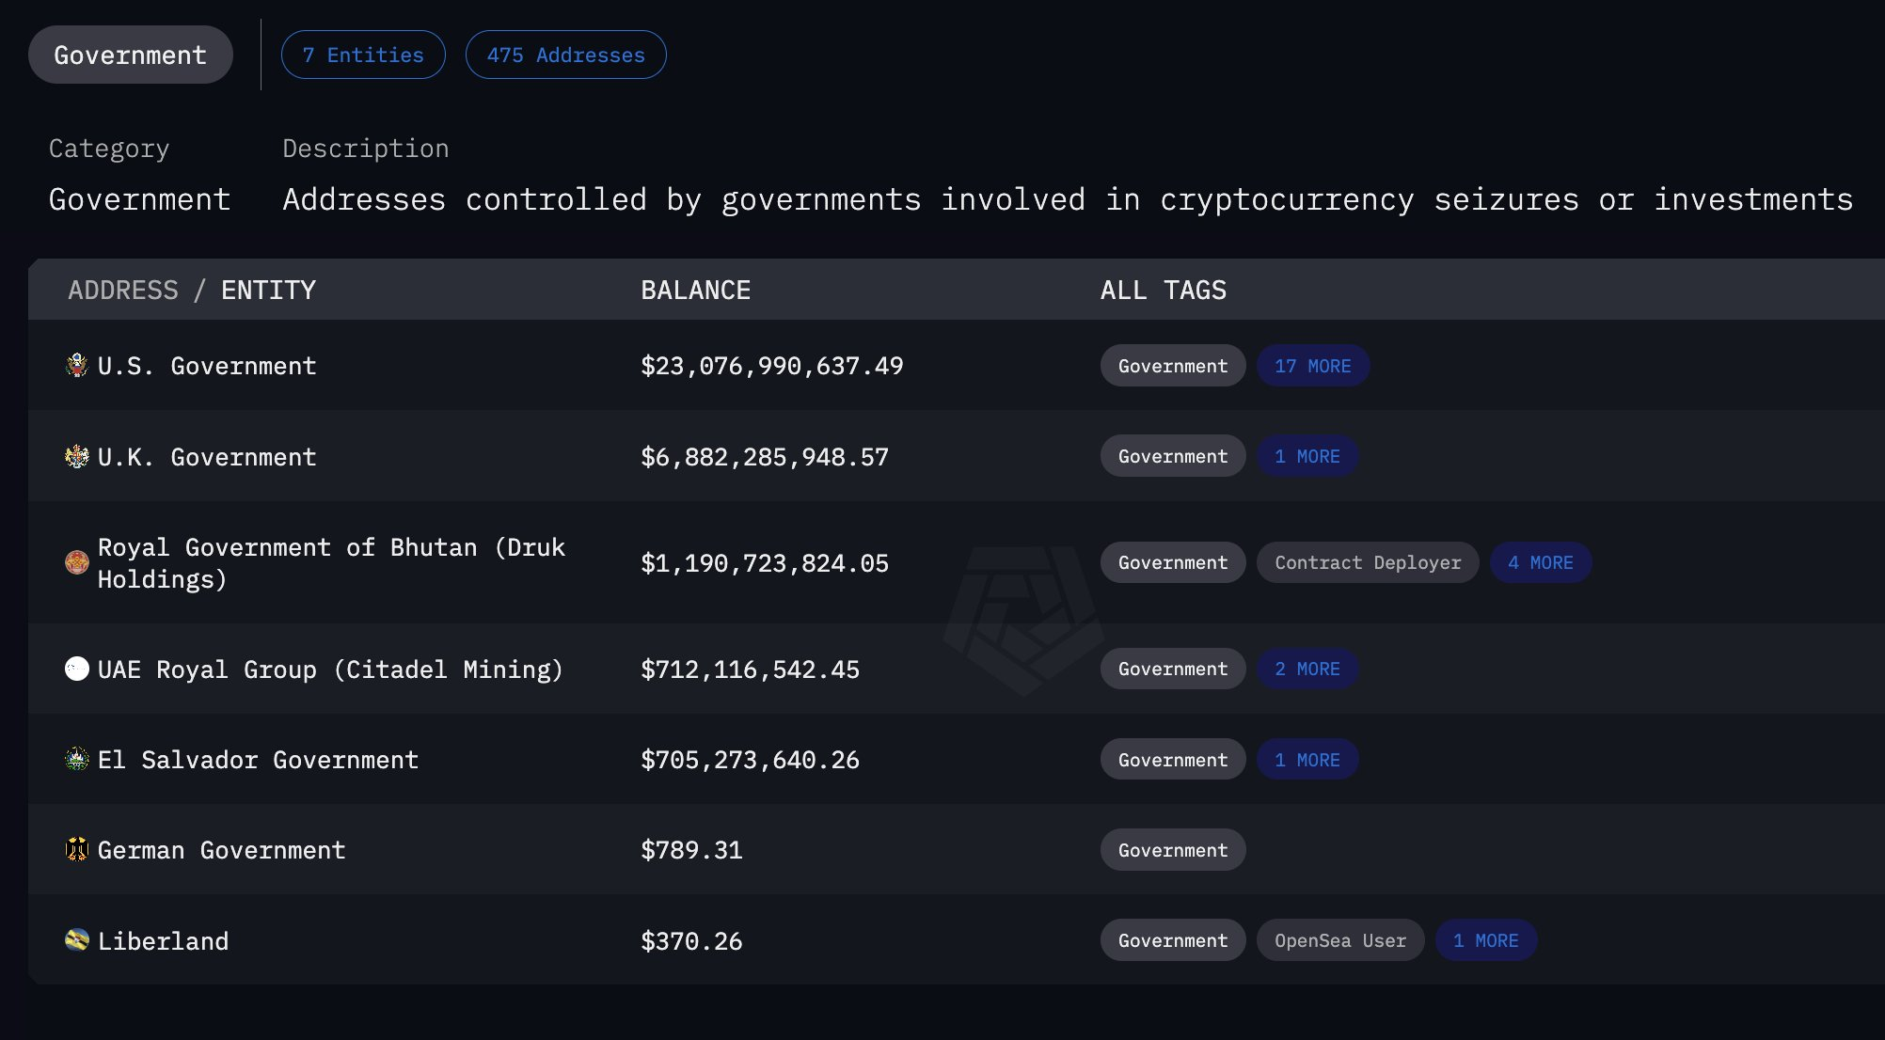Viewport: 1885px width, 1040px height.
Task: Select the Government category pill at top
Action: (131, 55)
